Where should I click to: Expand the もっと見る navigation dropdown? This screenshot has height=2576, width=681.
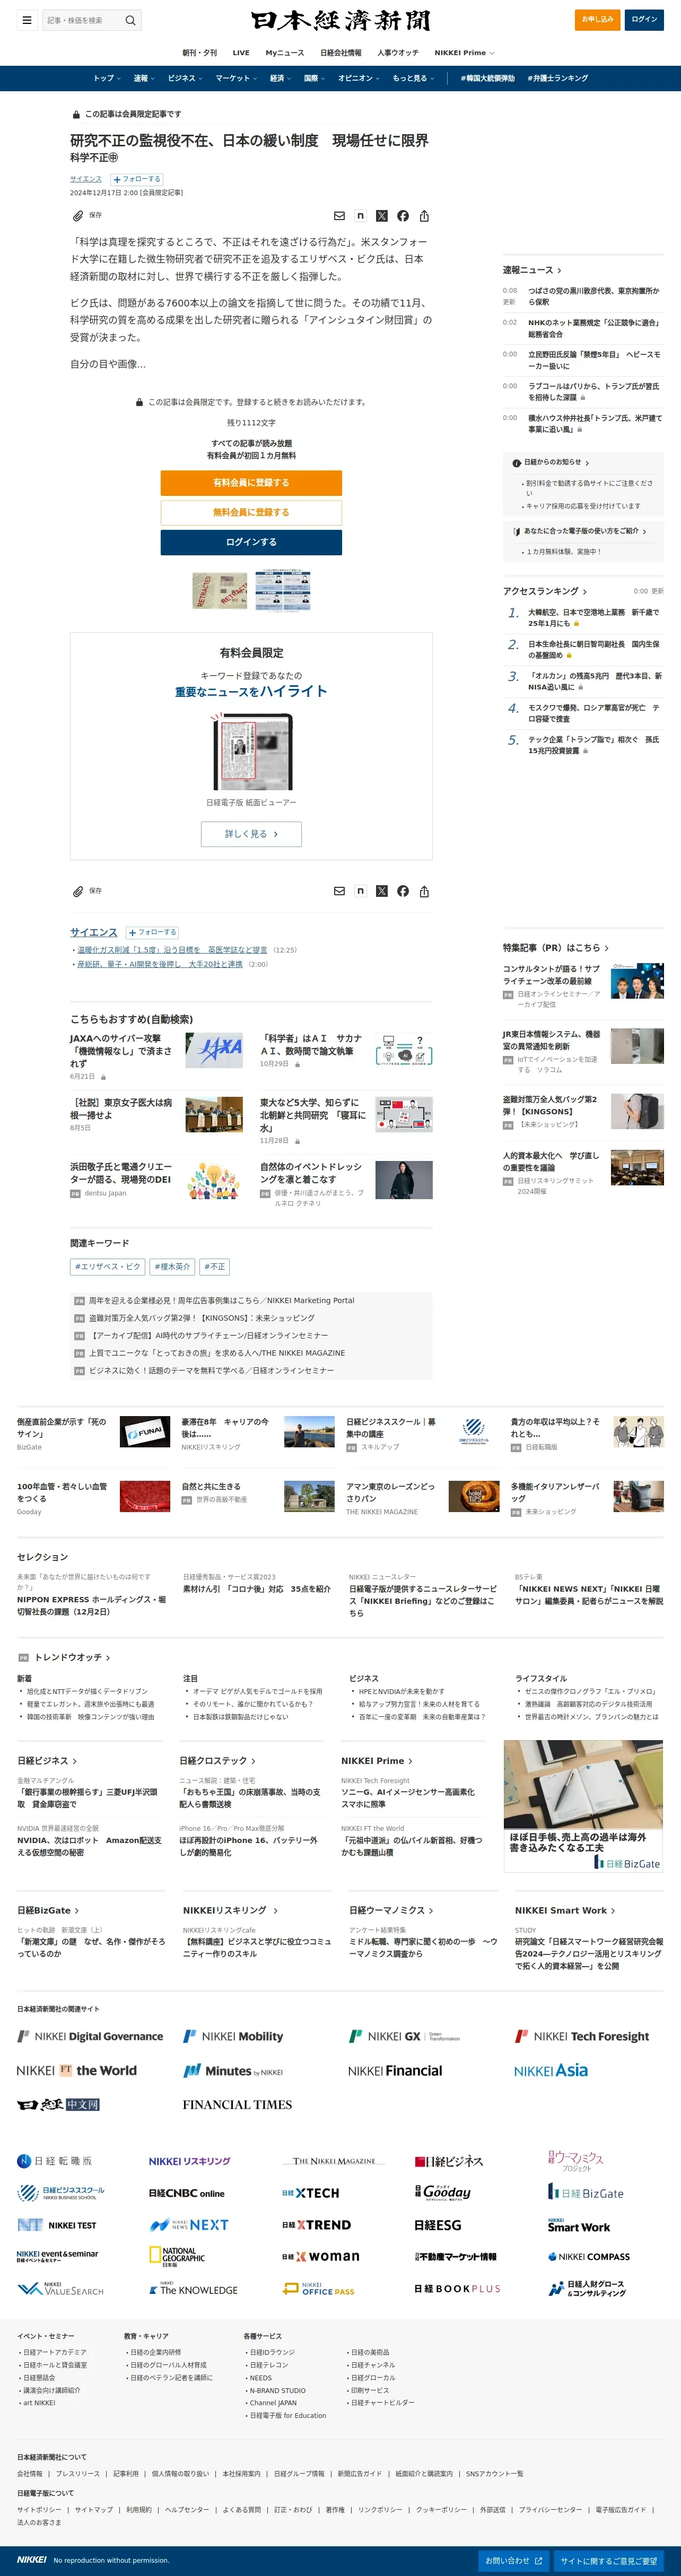(413, 78)
